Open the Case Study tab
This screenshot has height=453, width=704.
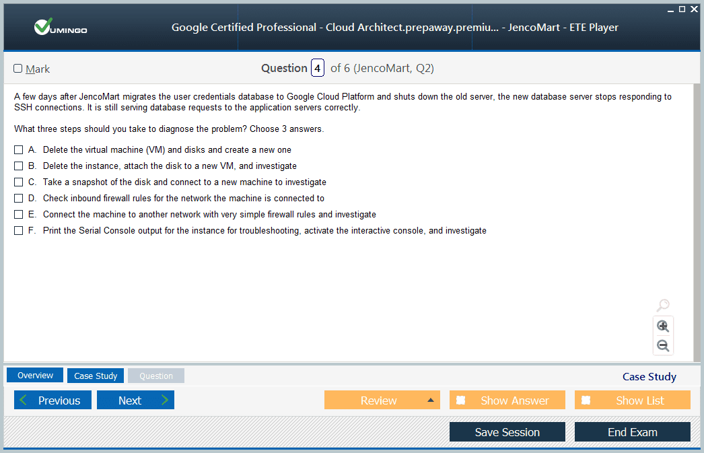tap(96, 376)
